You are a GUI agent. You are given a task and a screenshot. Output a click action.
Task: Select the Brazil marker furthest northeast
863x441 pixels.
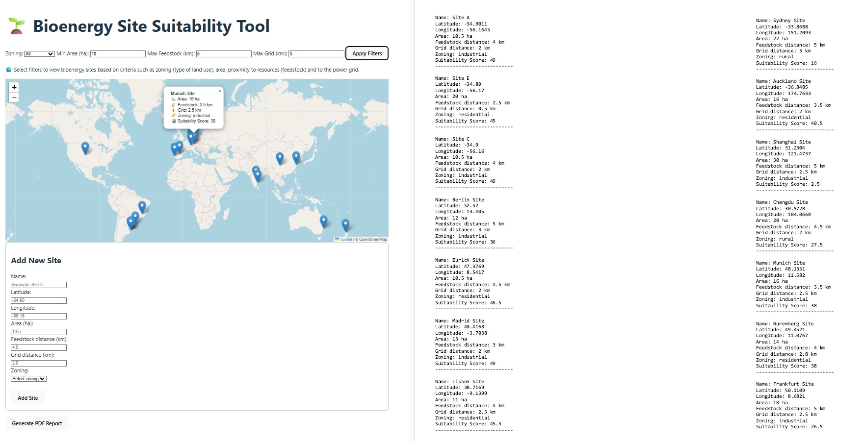point(142,206)
